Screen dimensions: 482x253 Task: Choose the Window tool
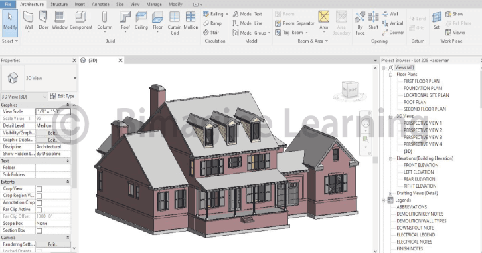click(x=60, y=21)
